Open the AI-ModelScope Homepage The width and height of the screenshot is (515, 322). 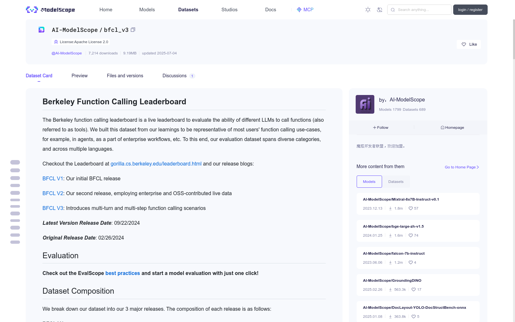(x=452, y=128)
